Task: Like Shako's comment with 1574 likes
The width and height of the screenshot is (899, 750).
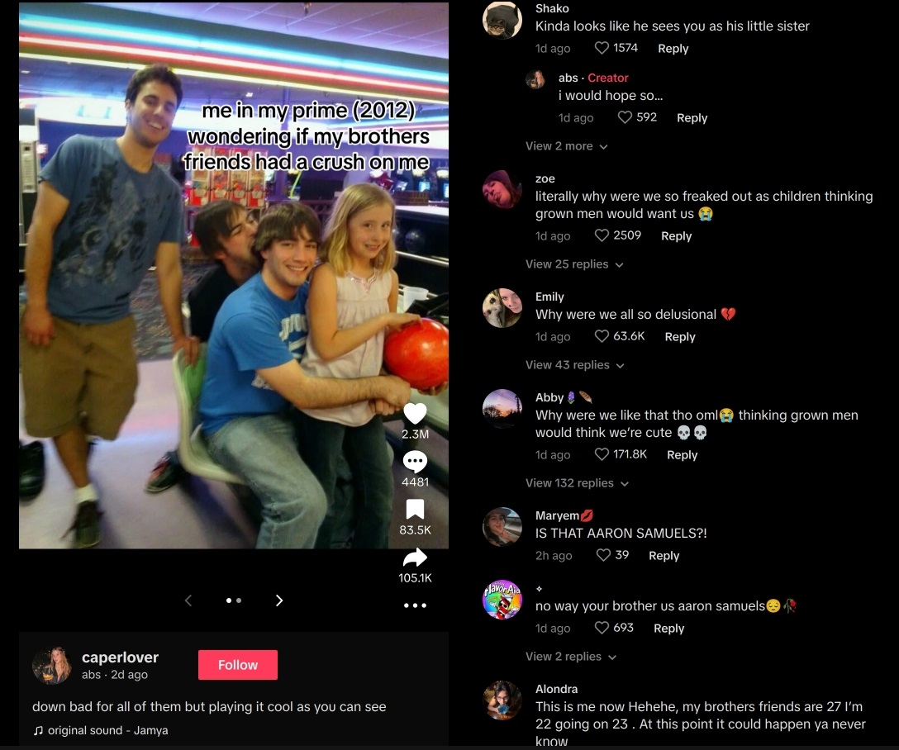Action: tap(602, 48)
